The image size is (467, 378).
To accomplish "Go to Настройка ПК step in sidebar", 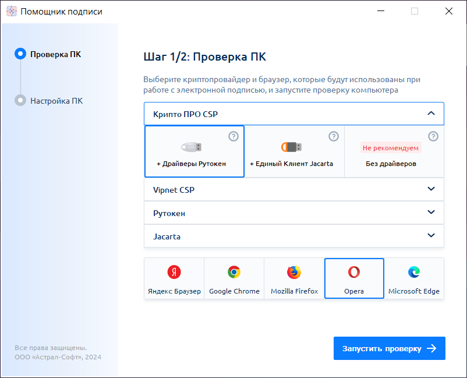I will click(56, 101).
